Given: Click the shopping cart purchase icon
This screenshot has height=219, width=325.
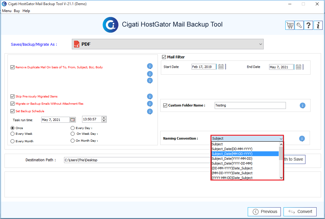Looking at the screenshot, I should [290, 25].
